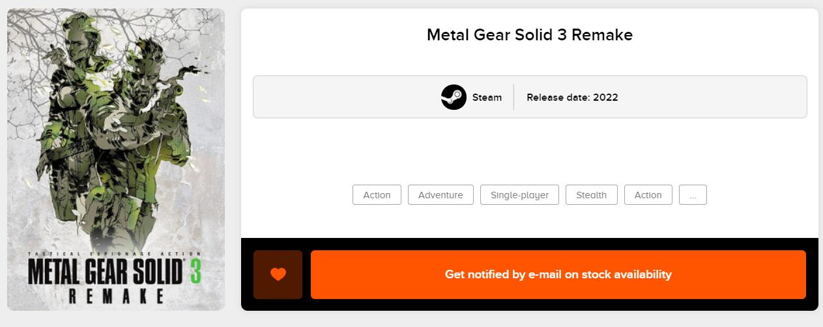This screenshot has width=823, height=327.
Task: Open the Adventure genre tag
Action: coord(440,195)
